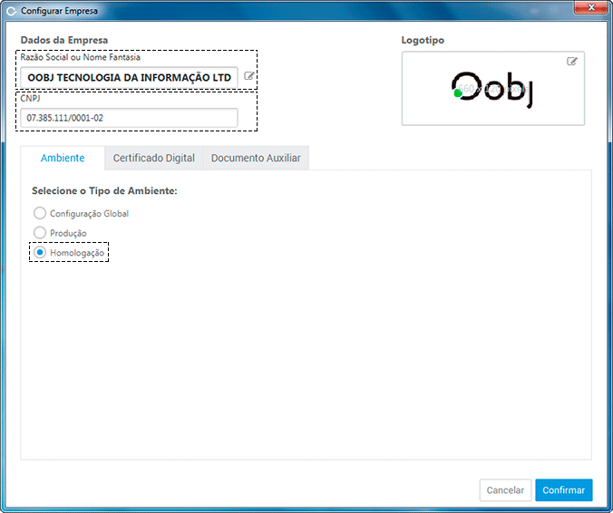Click the Logotipo heading text

click(423, 40)
